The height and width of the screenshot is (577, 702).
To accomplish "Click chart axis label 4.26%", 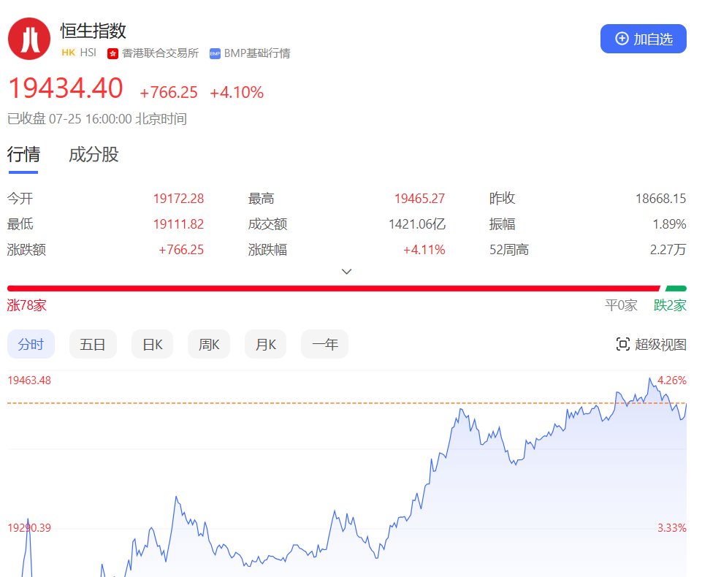I will (671, 381).
